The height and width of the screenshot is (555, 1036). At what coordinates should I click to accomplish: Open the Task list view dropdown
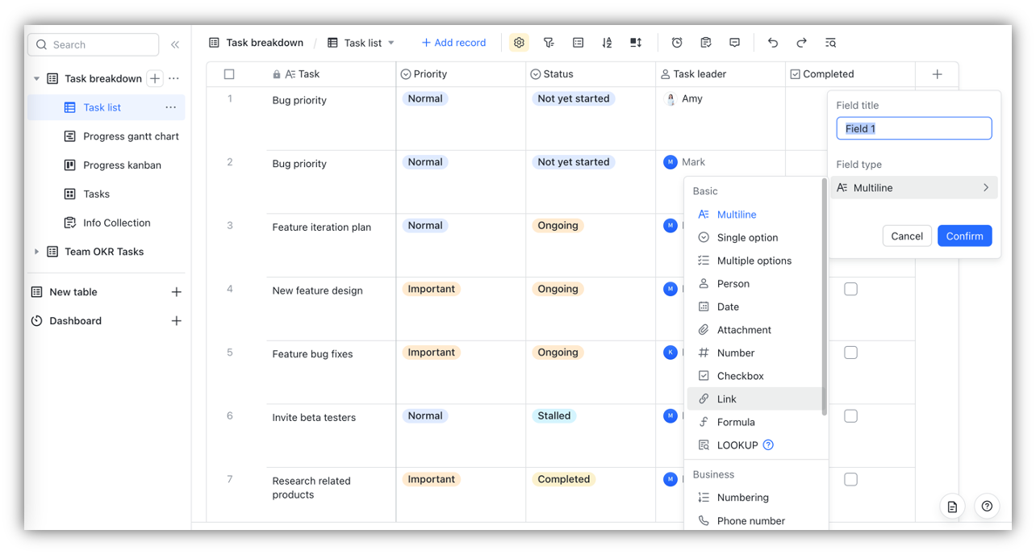[x=390, y=42]
